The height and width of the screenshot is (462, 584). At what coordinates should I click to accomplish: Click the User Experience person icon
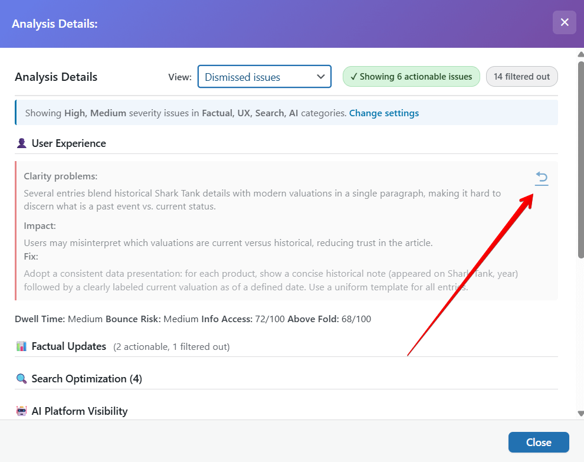click(22, 143)
